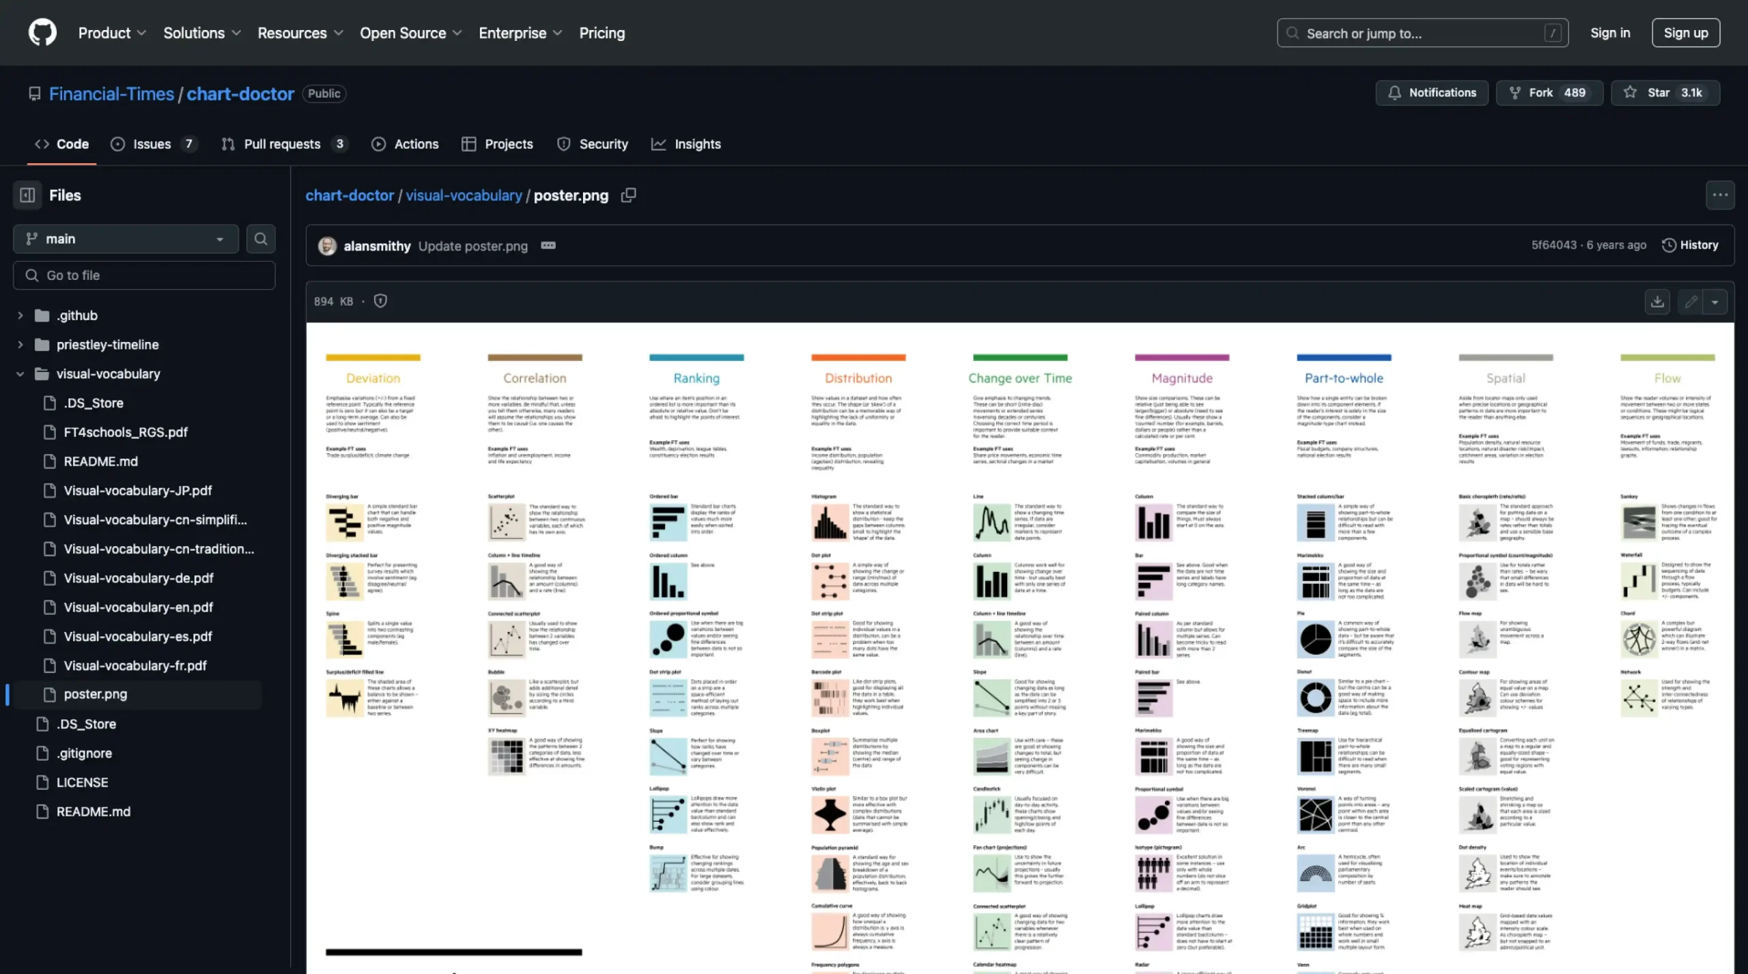This screenshot has width=1748, height=974.
Task: Click the Violin plot thumbnail in poster
Action: pyautogui.click(x=830, y=815)
